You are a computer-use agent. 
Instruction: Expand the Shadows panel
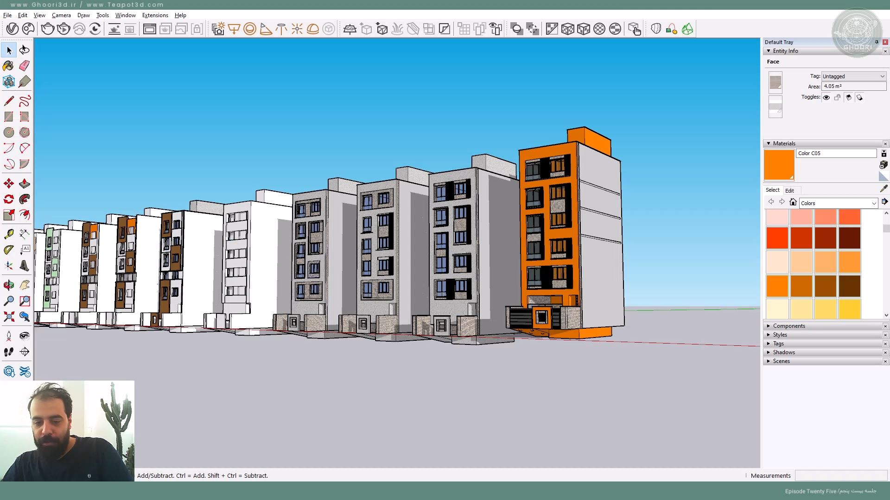[784, 352]
